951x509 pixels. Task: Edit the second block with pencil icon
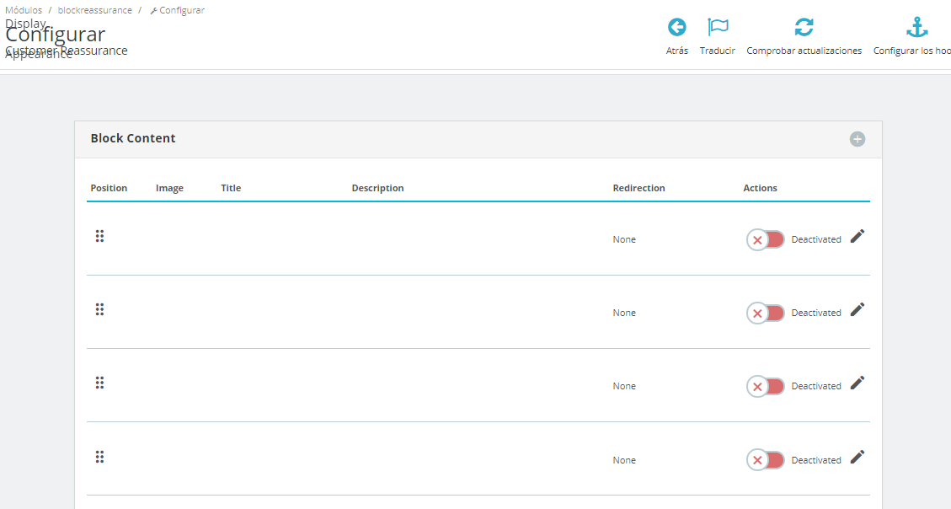tap(857, 310)
